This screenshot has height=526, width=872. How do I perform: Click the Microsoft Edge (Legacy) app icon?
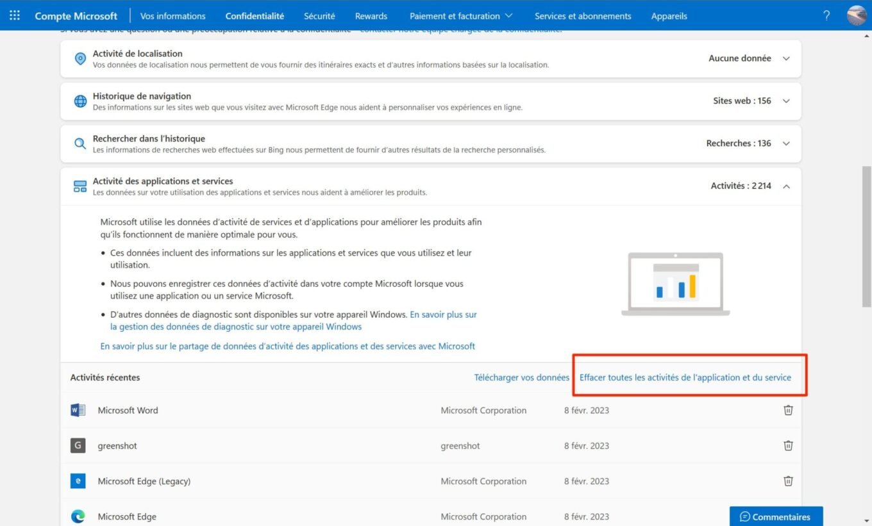click(78, 481)
